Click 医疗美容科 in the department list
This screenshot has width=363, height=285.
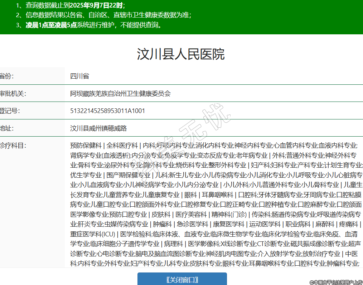pyautogui.click(x=191, y=215)
